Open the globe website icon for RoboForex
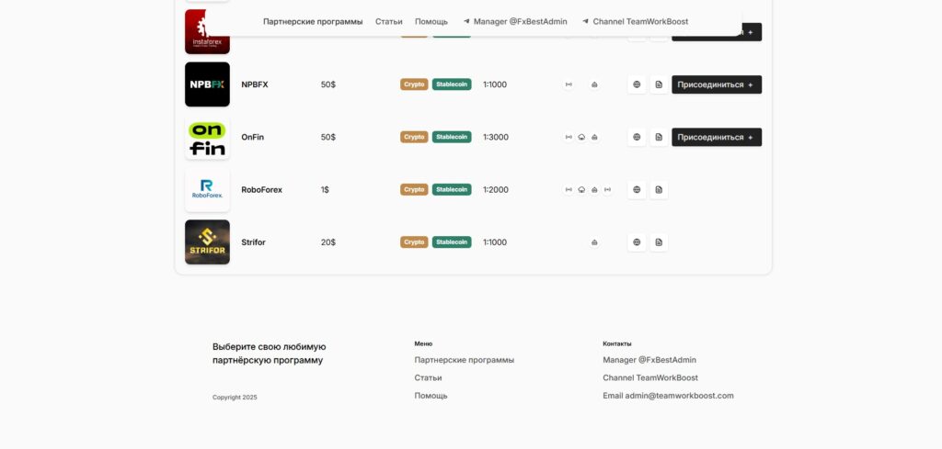Viewport: 942px width, 449px height. [637, 190]
